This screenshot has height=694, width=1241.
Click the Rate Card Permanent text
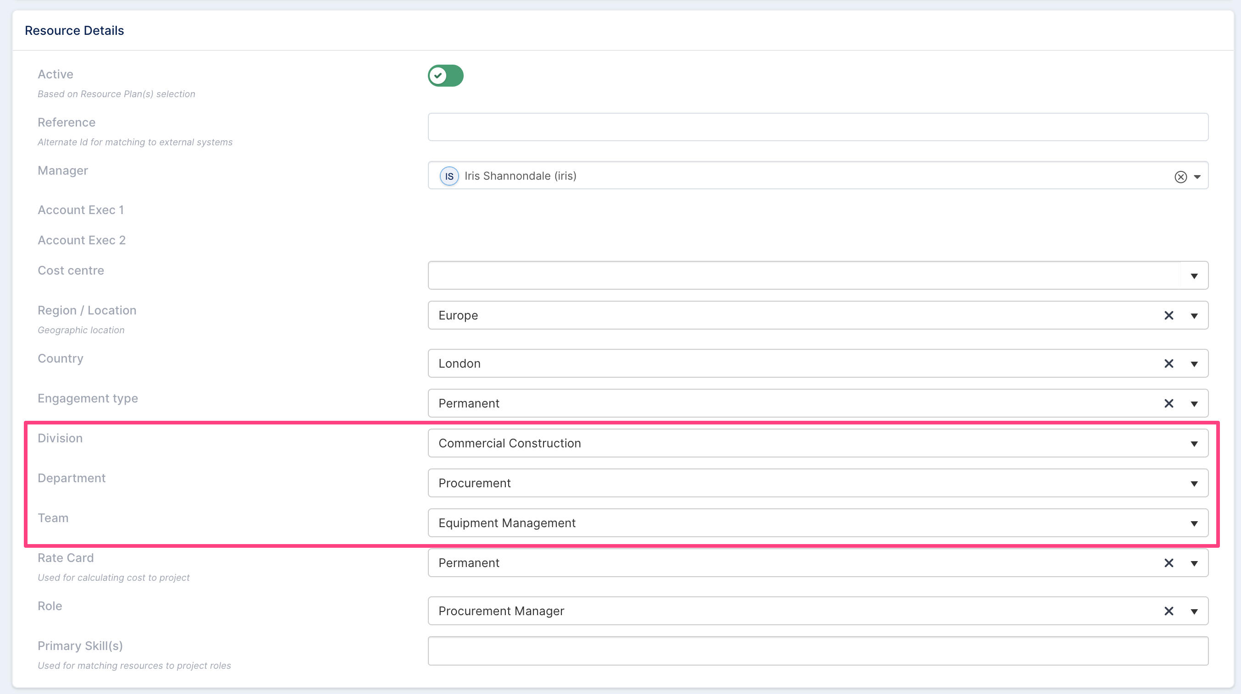click(469, 563)
